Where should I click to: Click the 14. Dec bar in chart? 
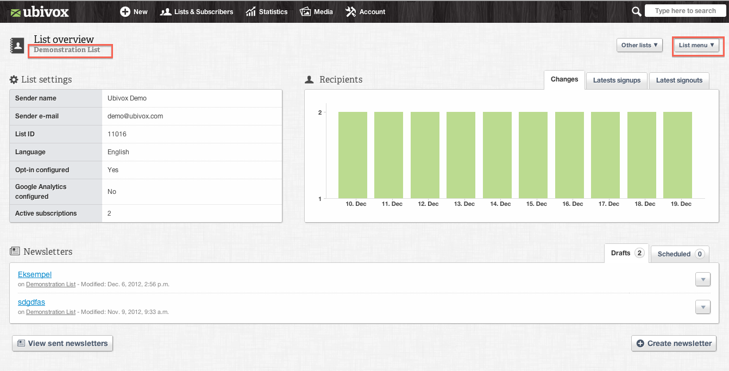(x=497, y=155)
